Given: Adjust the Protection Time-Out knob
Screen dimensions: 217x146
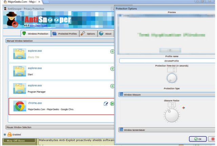Looking at the screenshot, I should pos(172,78).
